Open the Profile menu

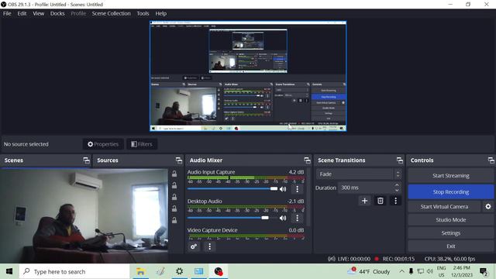(78, 13)
